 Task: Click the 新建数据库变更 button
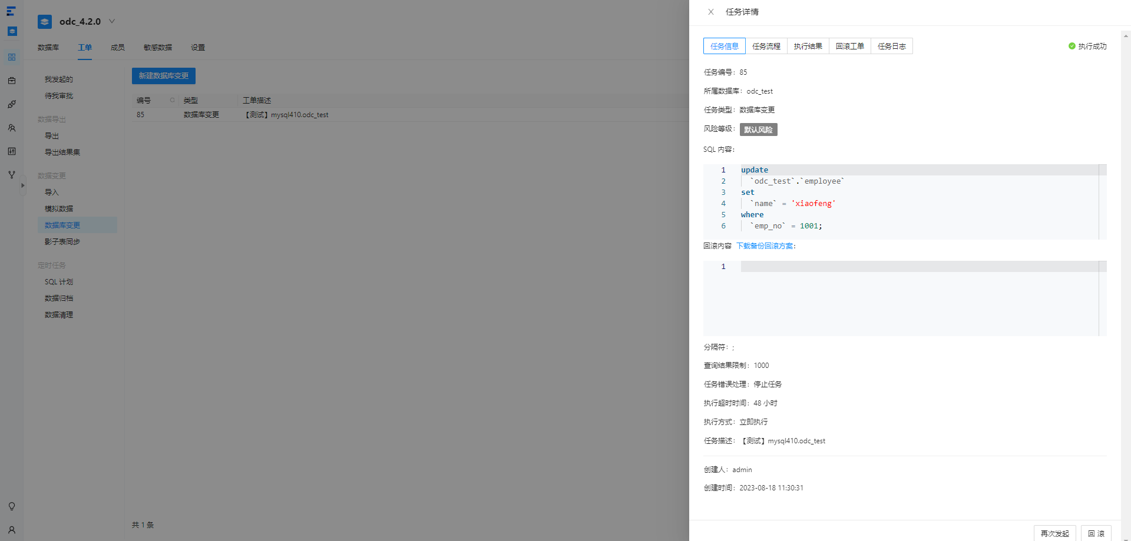(x=164, y=76)
